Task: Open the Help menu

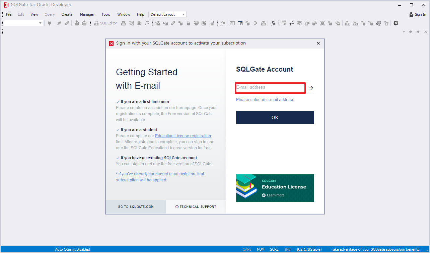Action: (x=141, y=14)
